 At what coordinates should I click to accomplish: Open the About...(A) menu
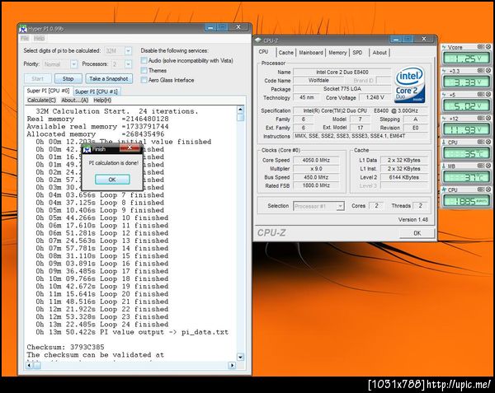(74, 101)
